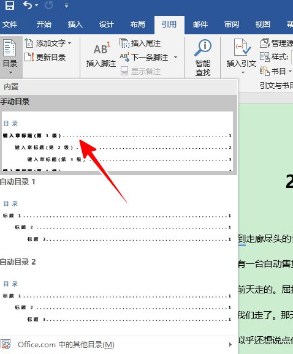Screen dimensions: 293x354
Task: Switch to the 视图 tab
Action: [x=263, y=24]
